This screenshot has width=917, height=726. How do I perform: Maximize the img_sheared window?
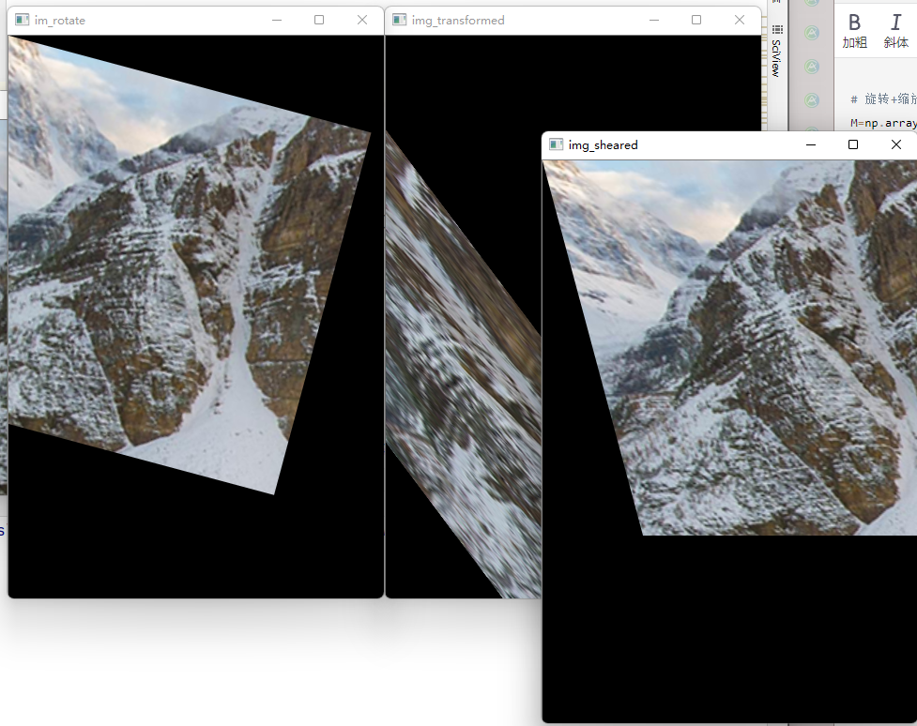tap(852, 144)
